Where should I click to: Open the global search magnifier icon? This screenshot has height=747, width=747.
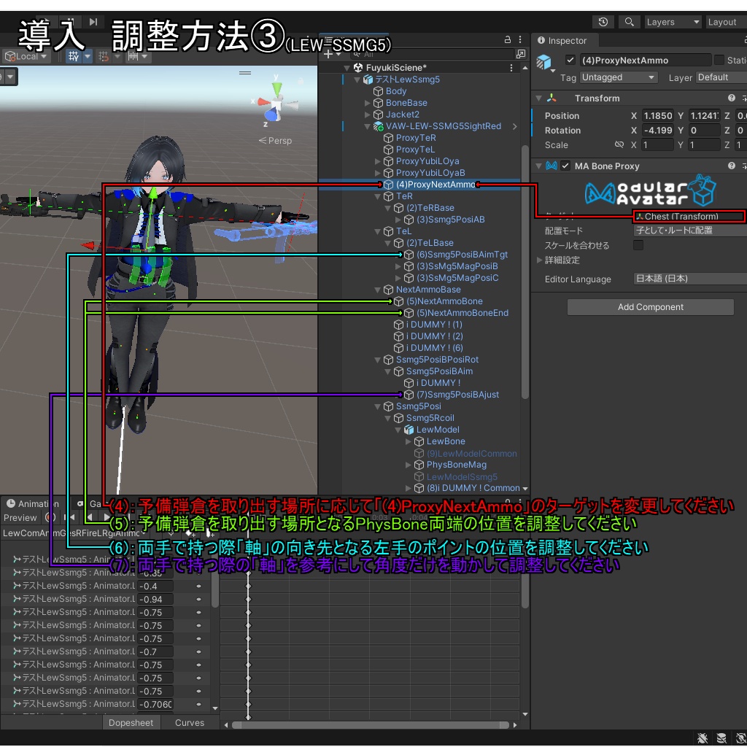[x=629, y=22]
